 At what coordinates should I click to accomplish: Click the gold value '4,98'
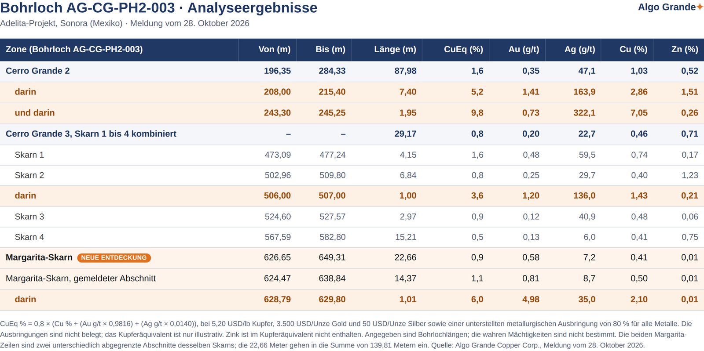click(x=531, y=299)
